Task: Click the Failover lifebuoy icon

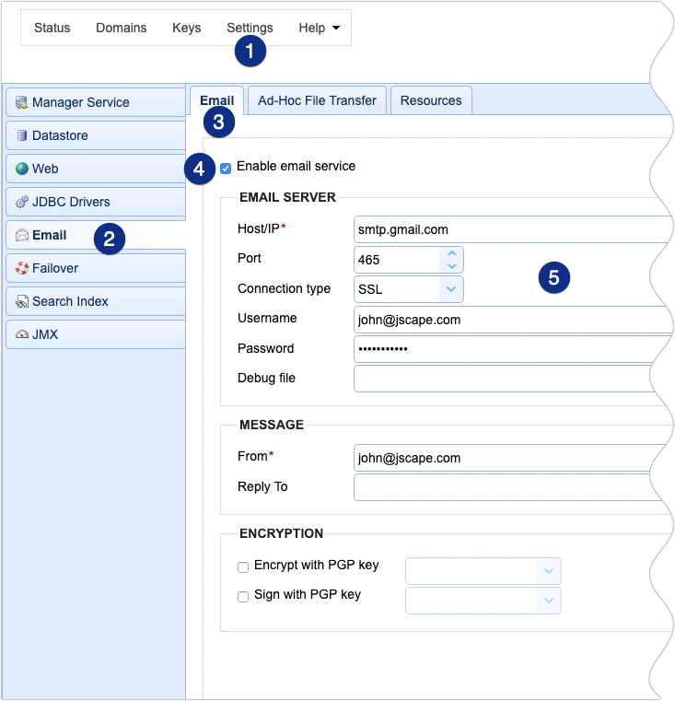Action: tap(22, 268)
